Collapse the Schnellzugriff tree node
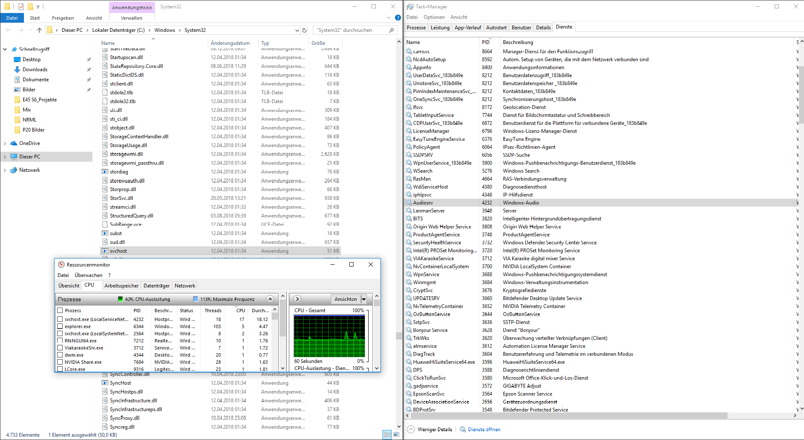The width and height of the screenshot is (804, 440). [5, 49]
